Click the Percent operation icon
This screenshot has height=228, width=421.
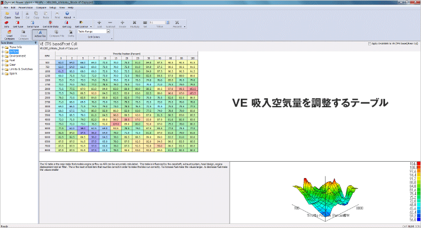tap(177, 23)
